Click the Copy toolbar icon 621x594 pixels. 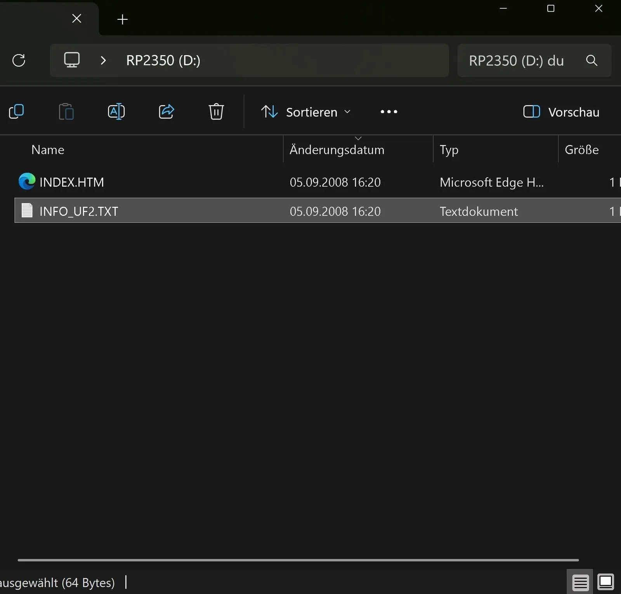coord(16,112)
